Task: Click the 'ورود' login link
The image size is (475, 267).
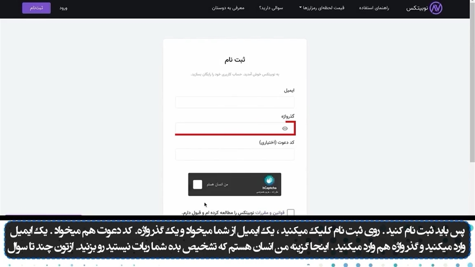Action: tap(63, 8)
